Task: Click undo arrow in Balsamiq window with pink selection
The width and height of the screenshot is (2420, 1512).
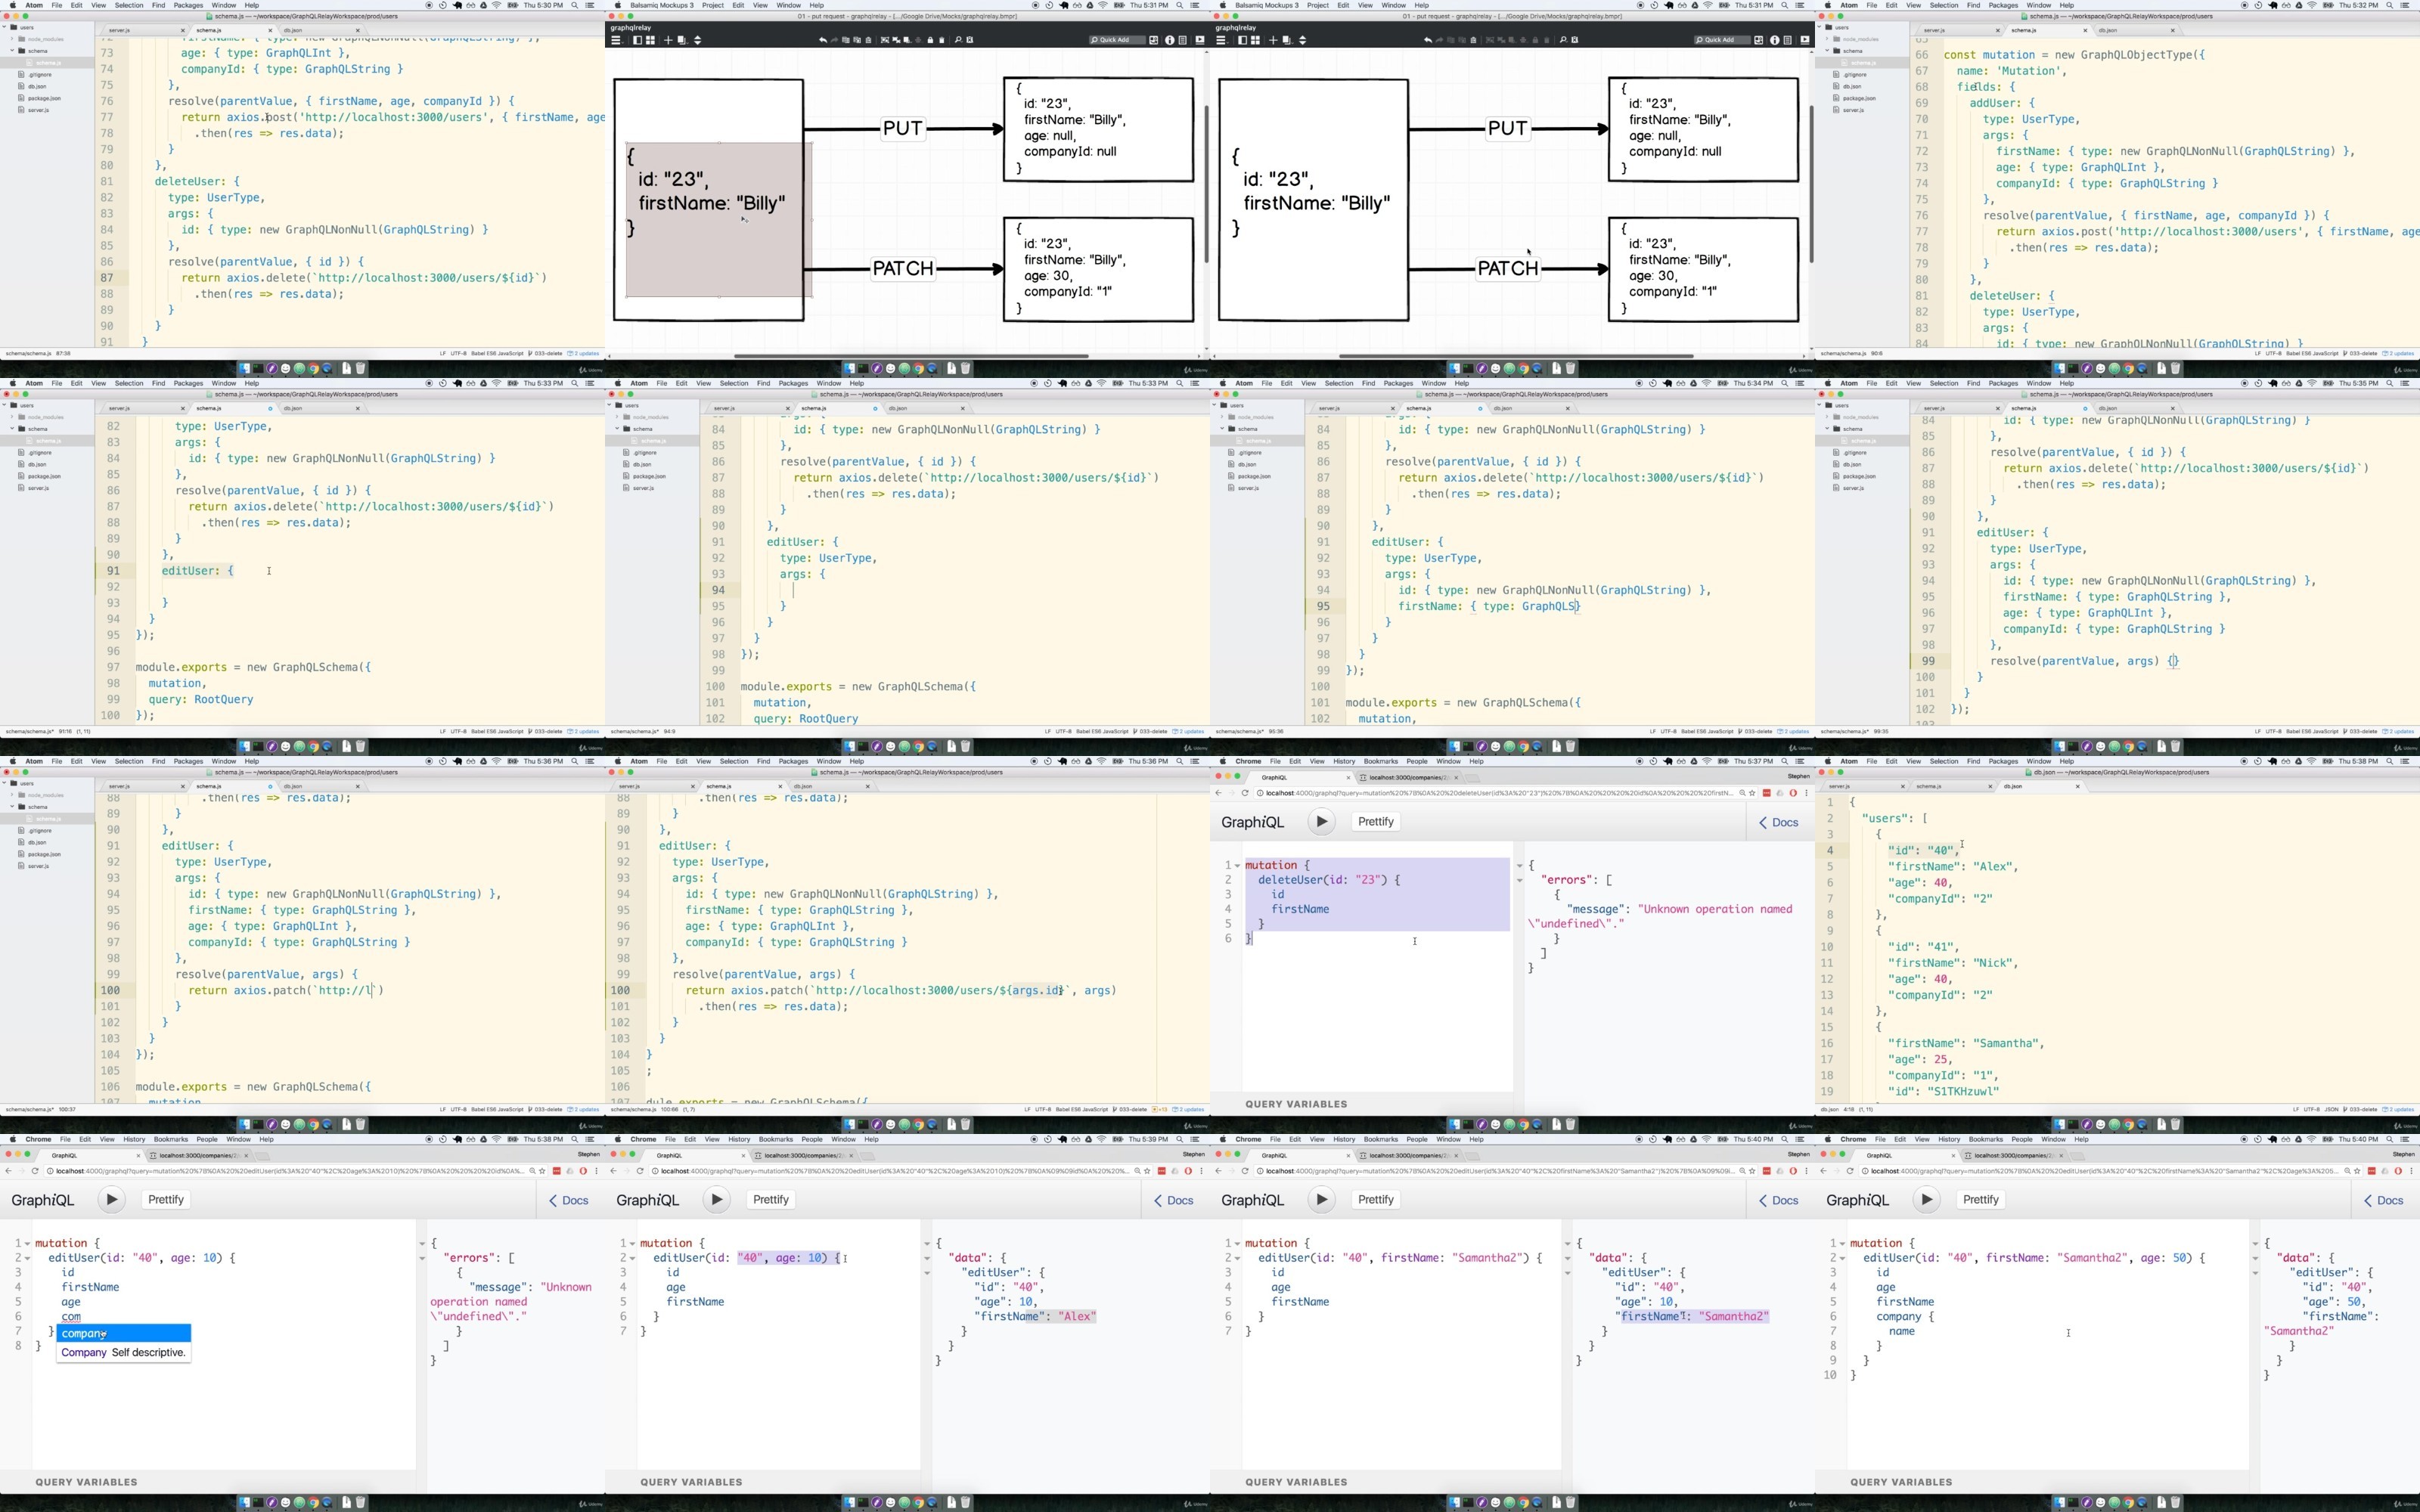Action: click(x=823, y=40)
